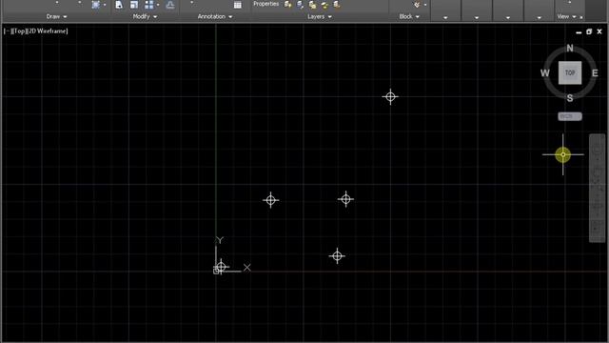This screenshot has height=343, width=609.
Task: Select the point object at UCS origin
Action: (x=221, y=267)
